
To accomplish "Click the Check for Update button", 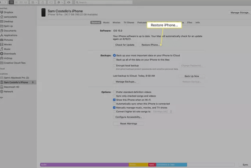I will coord(125,45).
